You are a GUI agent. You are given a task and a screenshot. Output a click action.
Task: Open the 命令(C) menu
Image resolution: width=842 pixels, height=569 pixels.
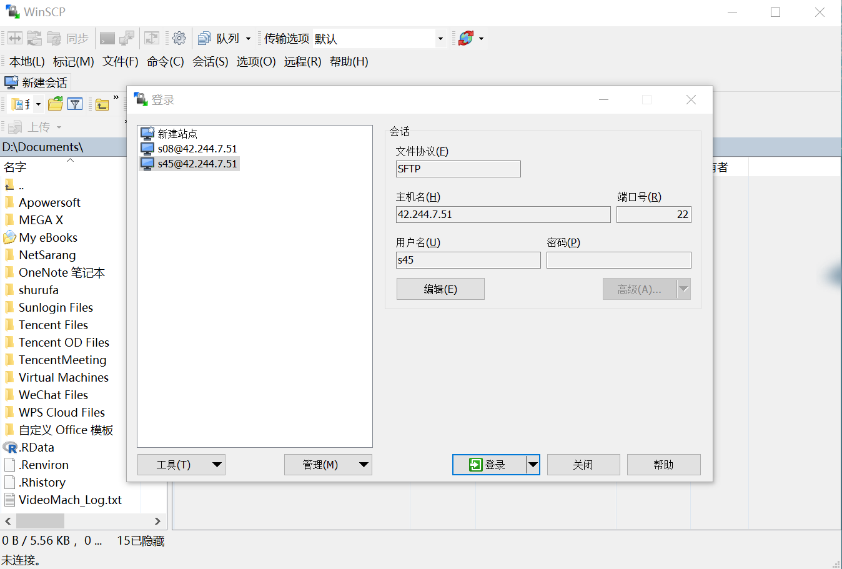(x=166, y=61)
